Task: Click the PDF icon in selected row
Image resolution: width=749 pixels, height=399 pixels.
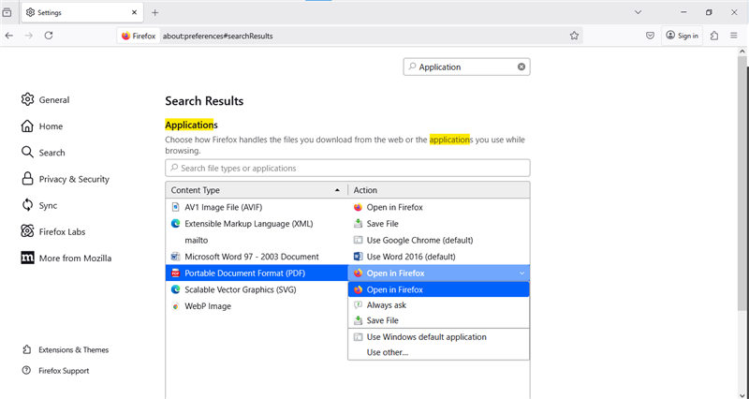Action: click(x=175, y=273)
